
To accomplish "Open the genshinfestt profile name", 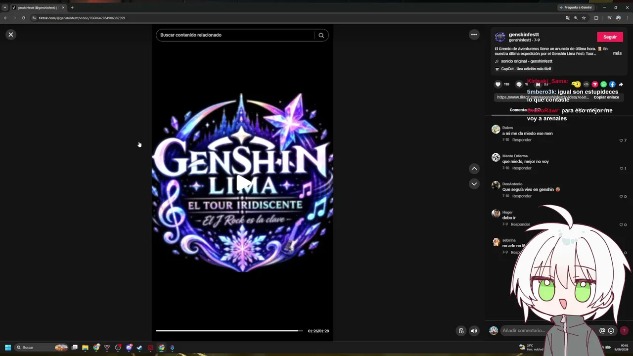I will pos(524,35).
